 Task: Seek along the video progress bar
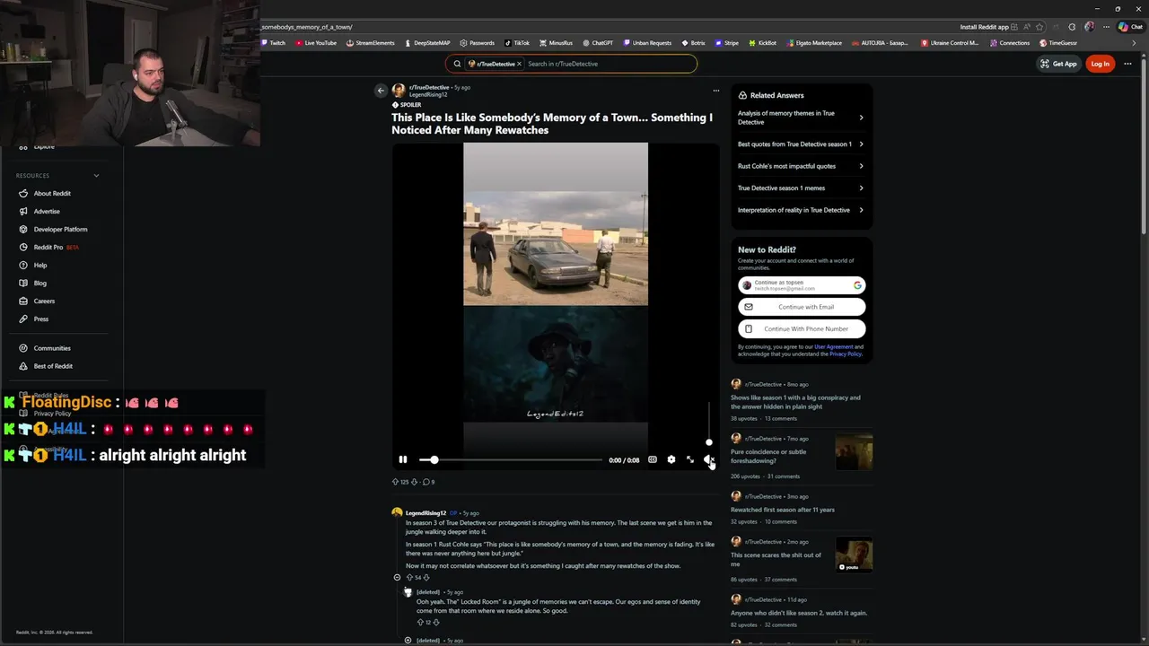point(511,459)
